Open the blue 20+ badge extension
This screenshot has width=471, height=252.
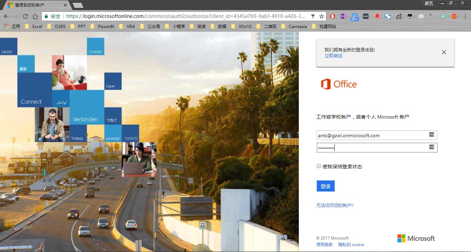(x=355, y=17)
